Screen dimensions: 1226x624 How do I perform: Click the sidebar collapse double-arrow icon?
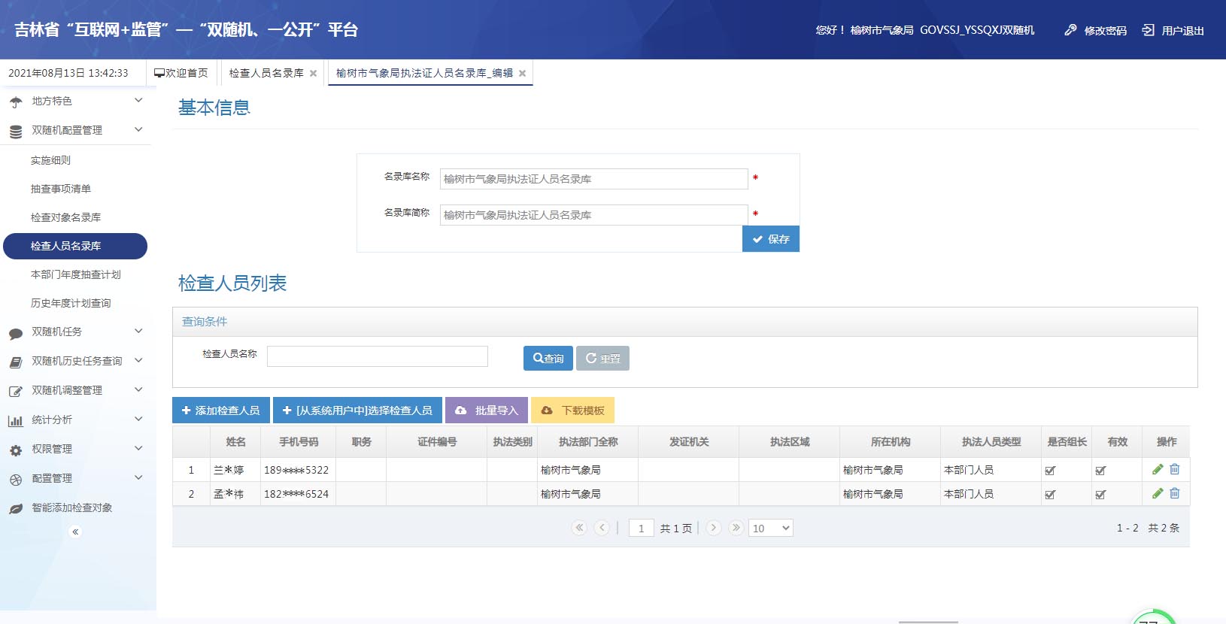(75, 532)
